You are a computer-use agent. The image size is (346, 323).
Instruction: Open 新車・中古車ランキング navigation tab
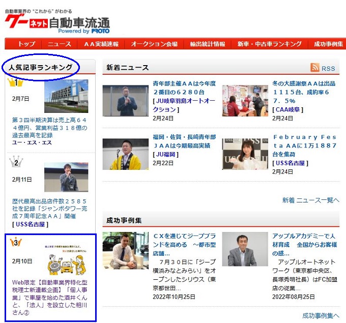tap(270, 44)
